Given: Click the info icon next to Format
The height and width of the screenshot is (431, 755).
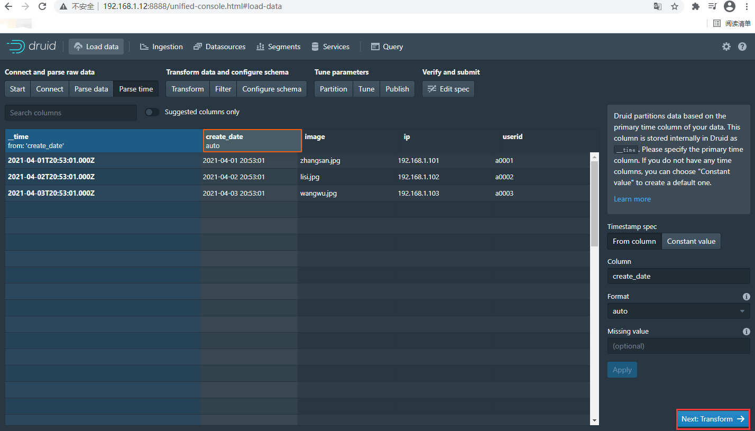Looking at the screenshot, I should click(747, 297).
